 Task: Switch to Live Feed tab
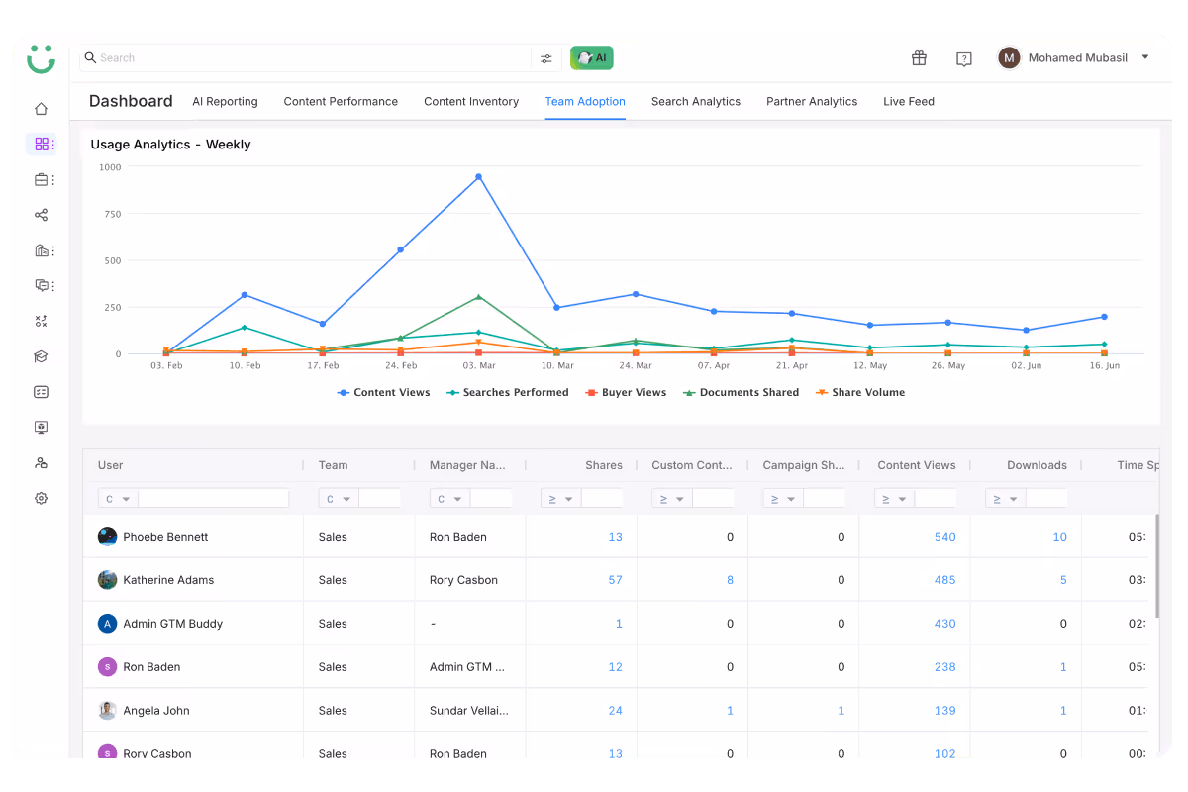tap(909, 101)
